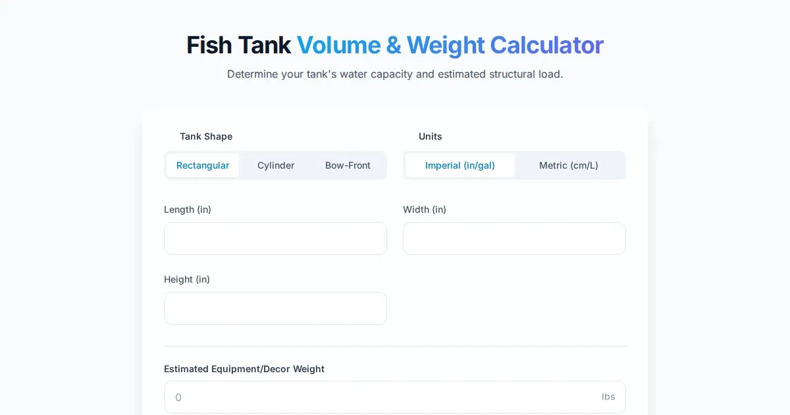
Task: Choose the Bow-Front tank shape
Action: click(348, 165)
